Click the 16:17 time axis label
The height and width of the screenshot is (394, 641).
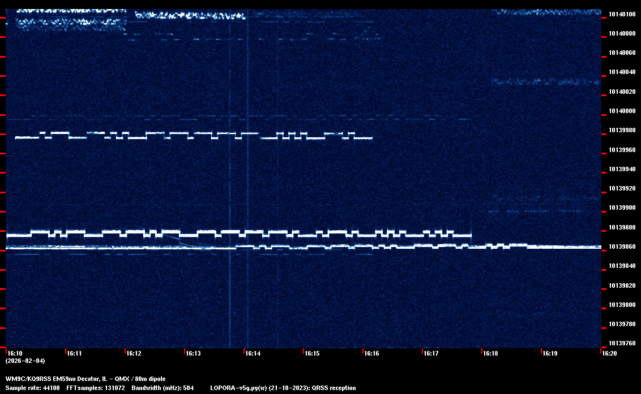[431, 353]
